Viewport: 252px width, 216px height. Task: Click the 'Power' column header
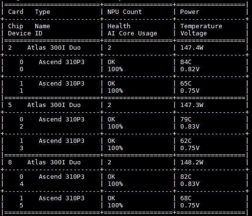[x=190, y=12]
